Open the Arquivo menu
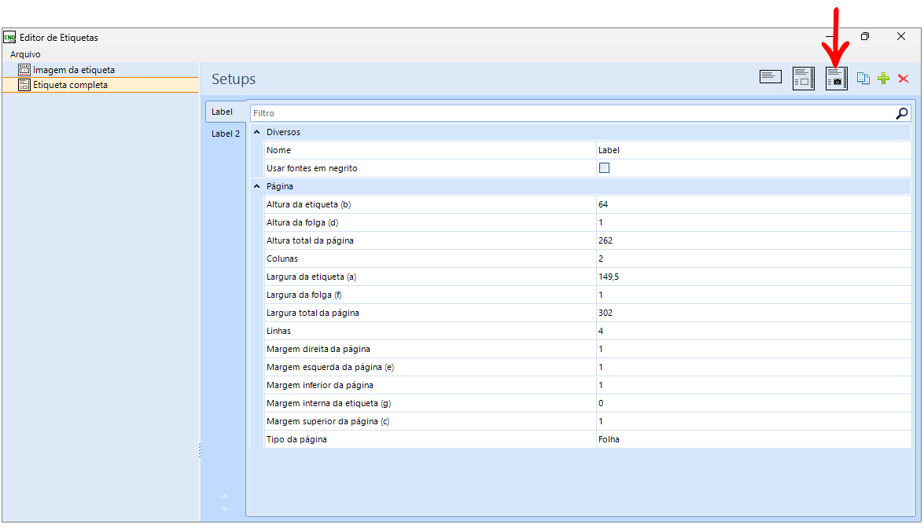The height and width of the screenshot is (528, 924). (25, 54)
